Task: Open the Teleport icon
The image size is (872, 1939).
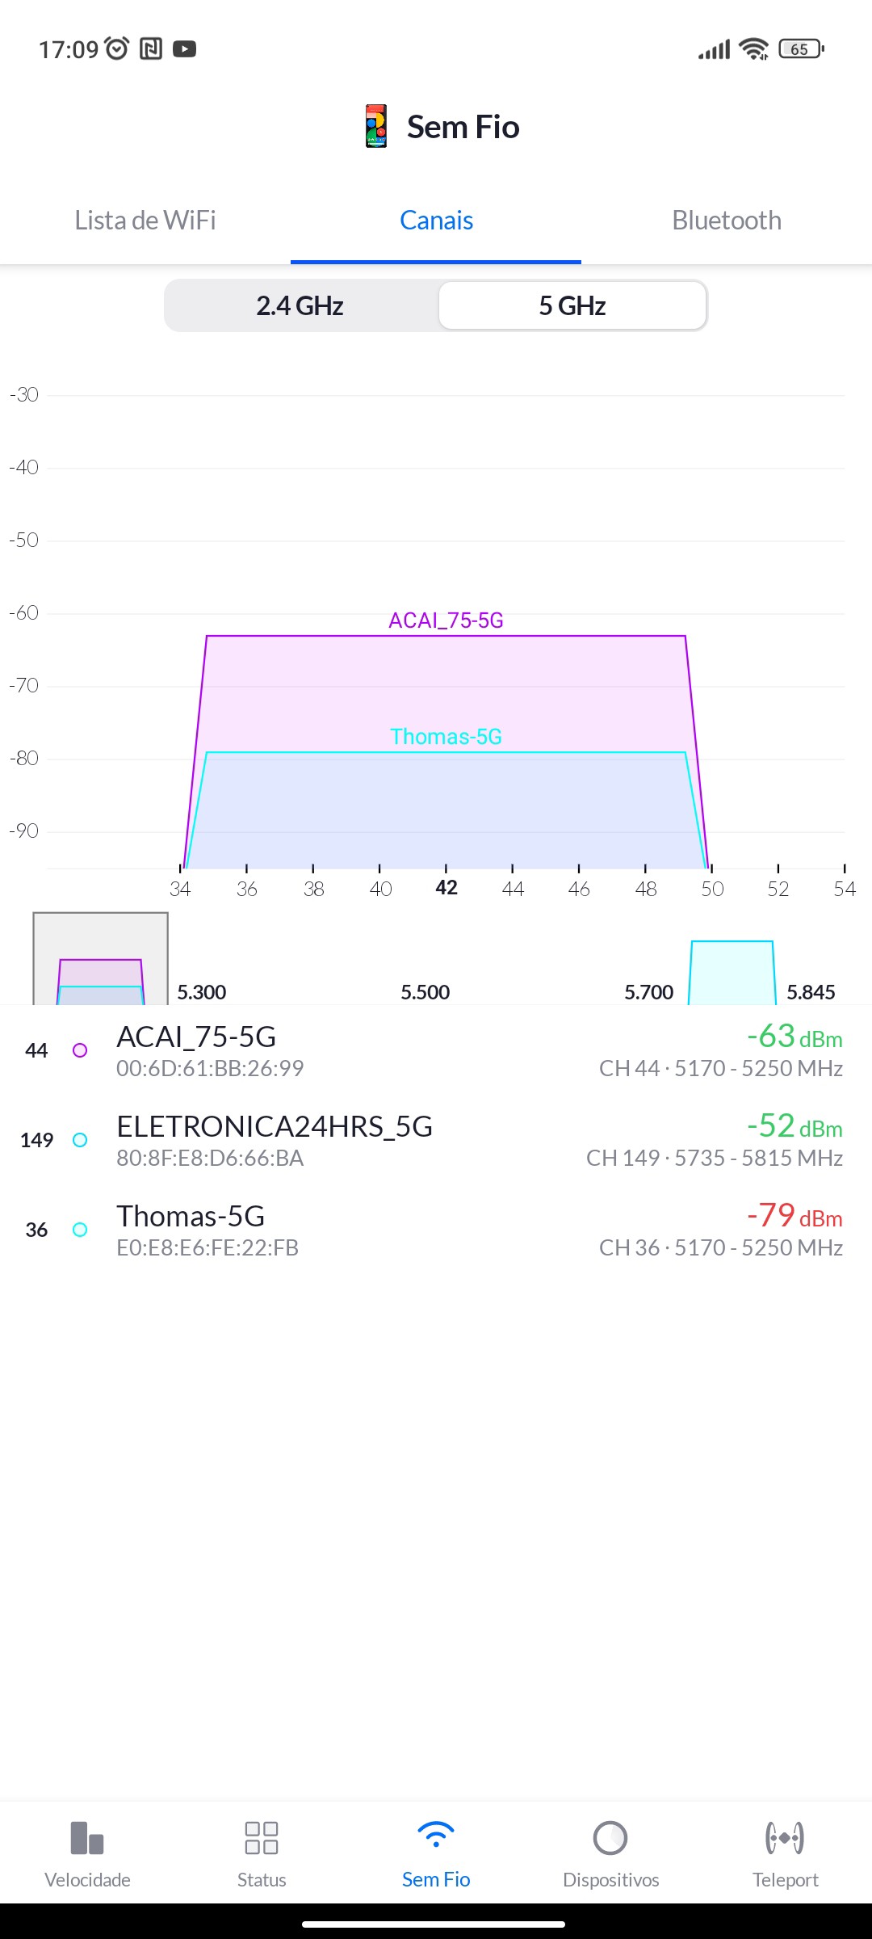Action: coord(785,1838)
